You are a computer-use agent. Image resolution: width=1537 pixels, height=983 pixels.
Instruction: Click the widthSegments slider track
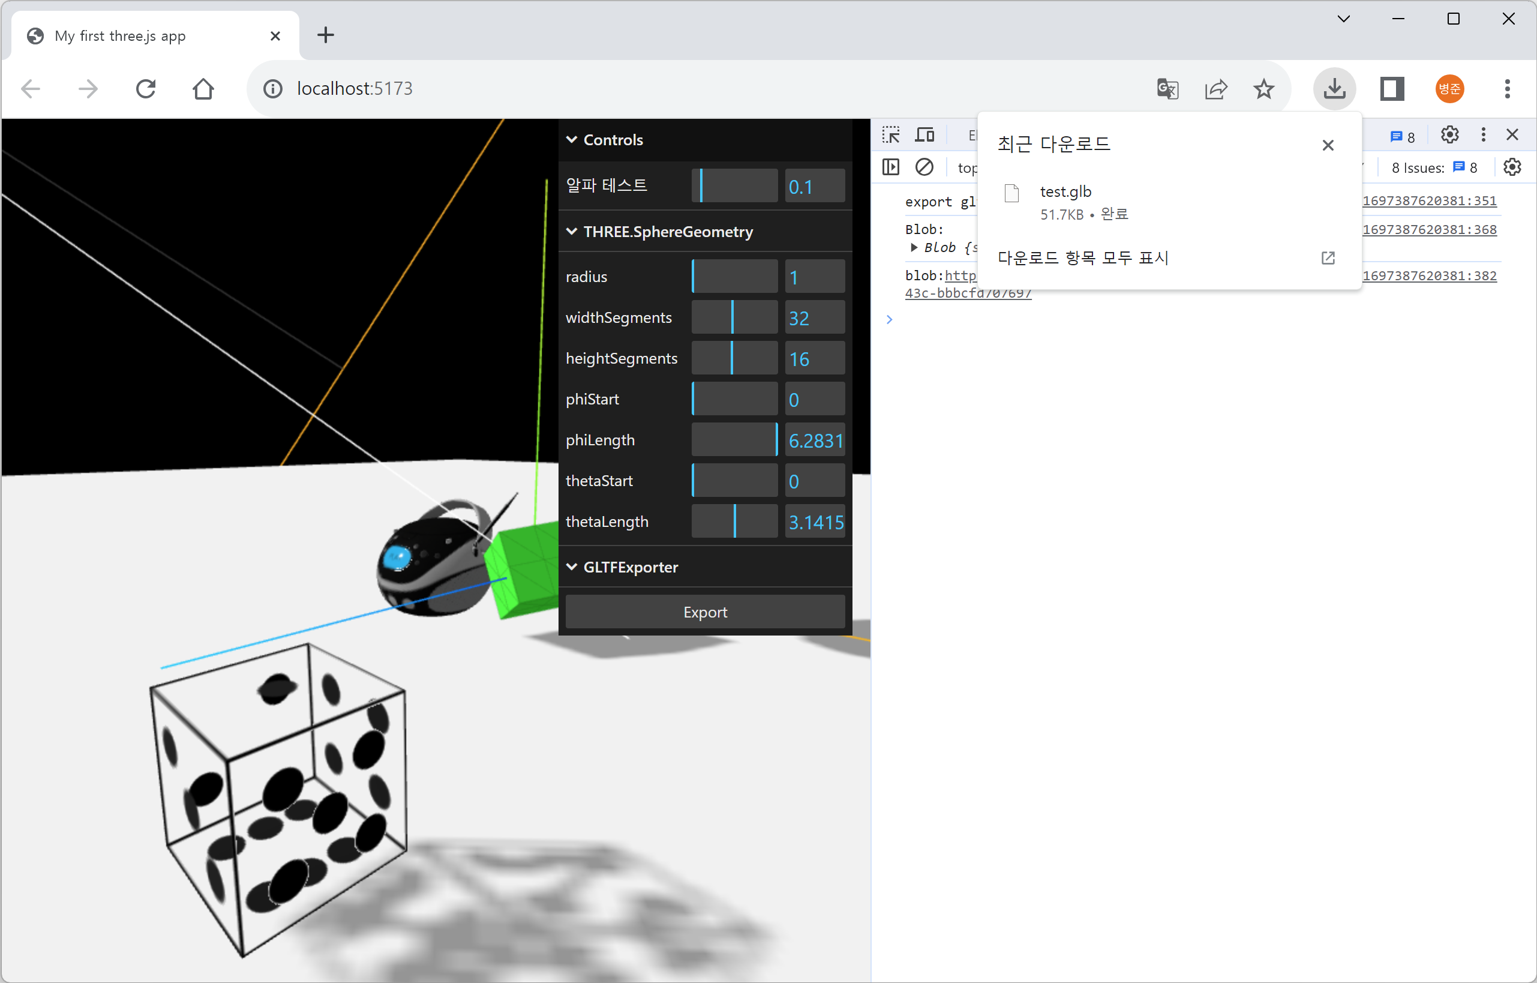click(734, 317)
